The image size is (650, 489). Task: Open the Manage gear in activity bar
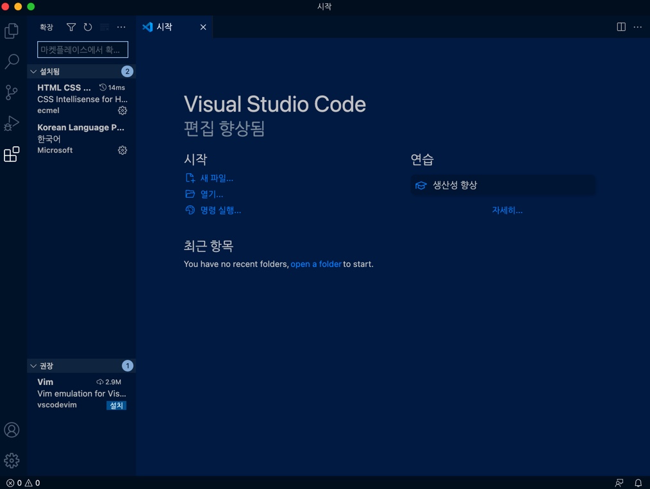12,460
